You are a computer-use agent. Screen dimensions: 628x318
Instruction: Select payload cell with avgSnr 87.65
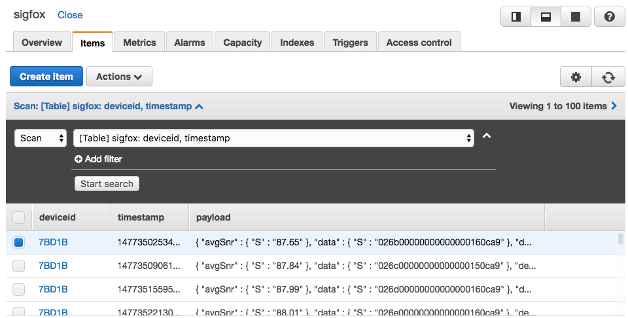click(364, 242)
